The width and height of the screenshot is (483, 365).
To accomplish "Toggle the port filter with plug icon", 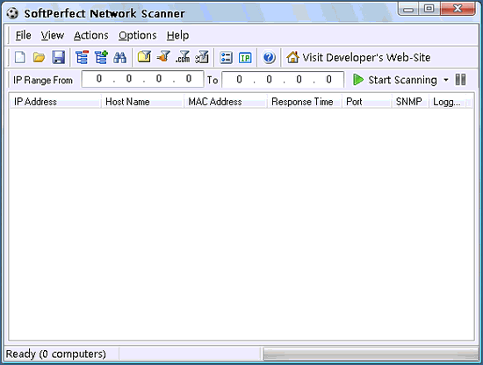I will (x=163, y=57).
